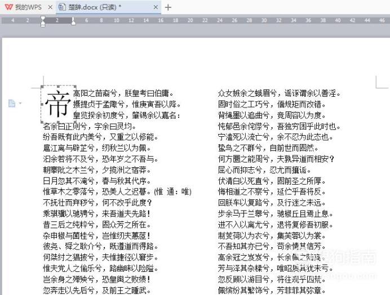Click left-middle handle of drop cap frame
Image resolution: width=390 pixels, height=295 pixels.
pos(42,104)
